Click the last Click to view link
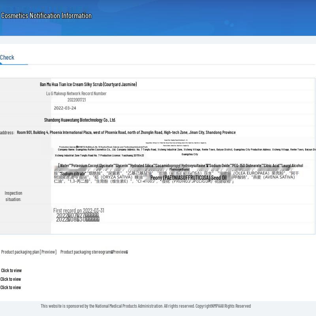 [11, 288]
